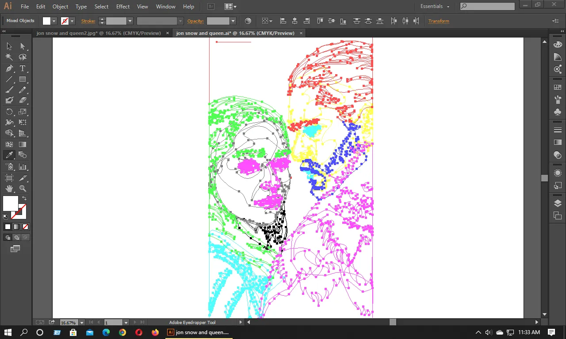Pick the Pencil tool
The height and width of the screenshot is (339, 566).
[x=23, y=90]
